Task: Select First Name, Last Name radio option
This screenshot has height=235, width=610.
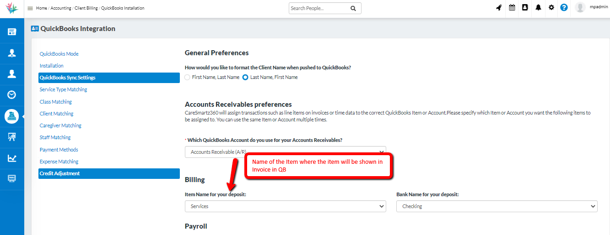Action: coord(187,78)
